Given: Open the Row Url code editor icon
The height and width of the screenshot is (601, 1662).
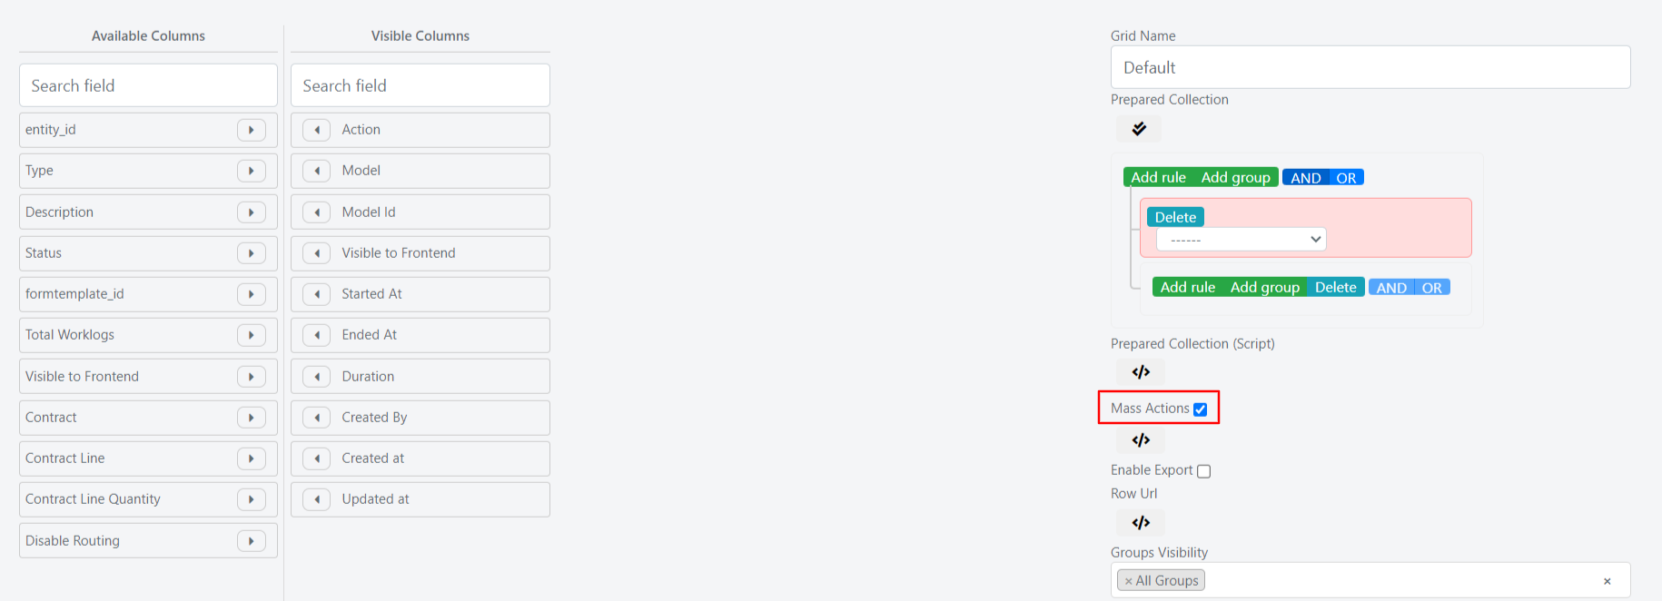Looking at the screenshot, I should pyautogui.click(x=1141, y=523).
